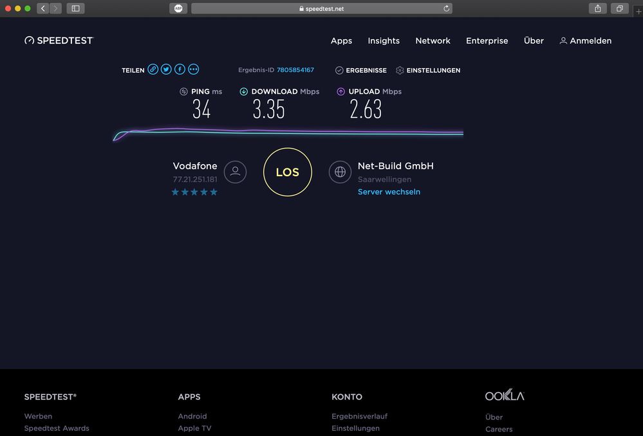Click the IP address 77.21.251.181

tap(195, 179)
